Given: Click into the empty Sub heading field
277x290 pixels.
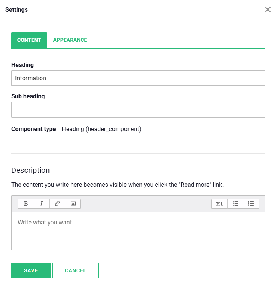Looking at the screenshot, I should [x=138, y=110].
